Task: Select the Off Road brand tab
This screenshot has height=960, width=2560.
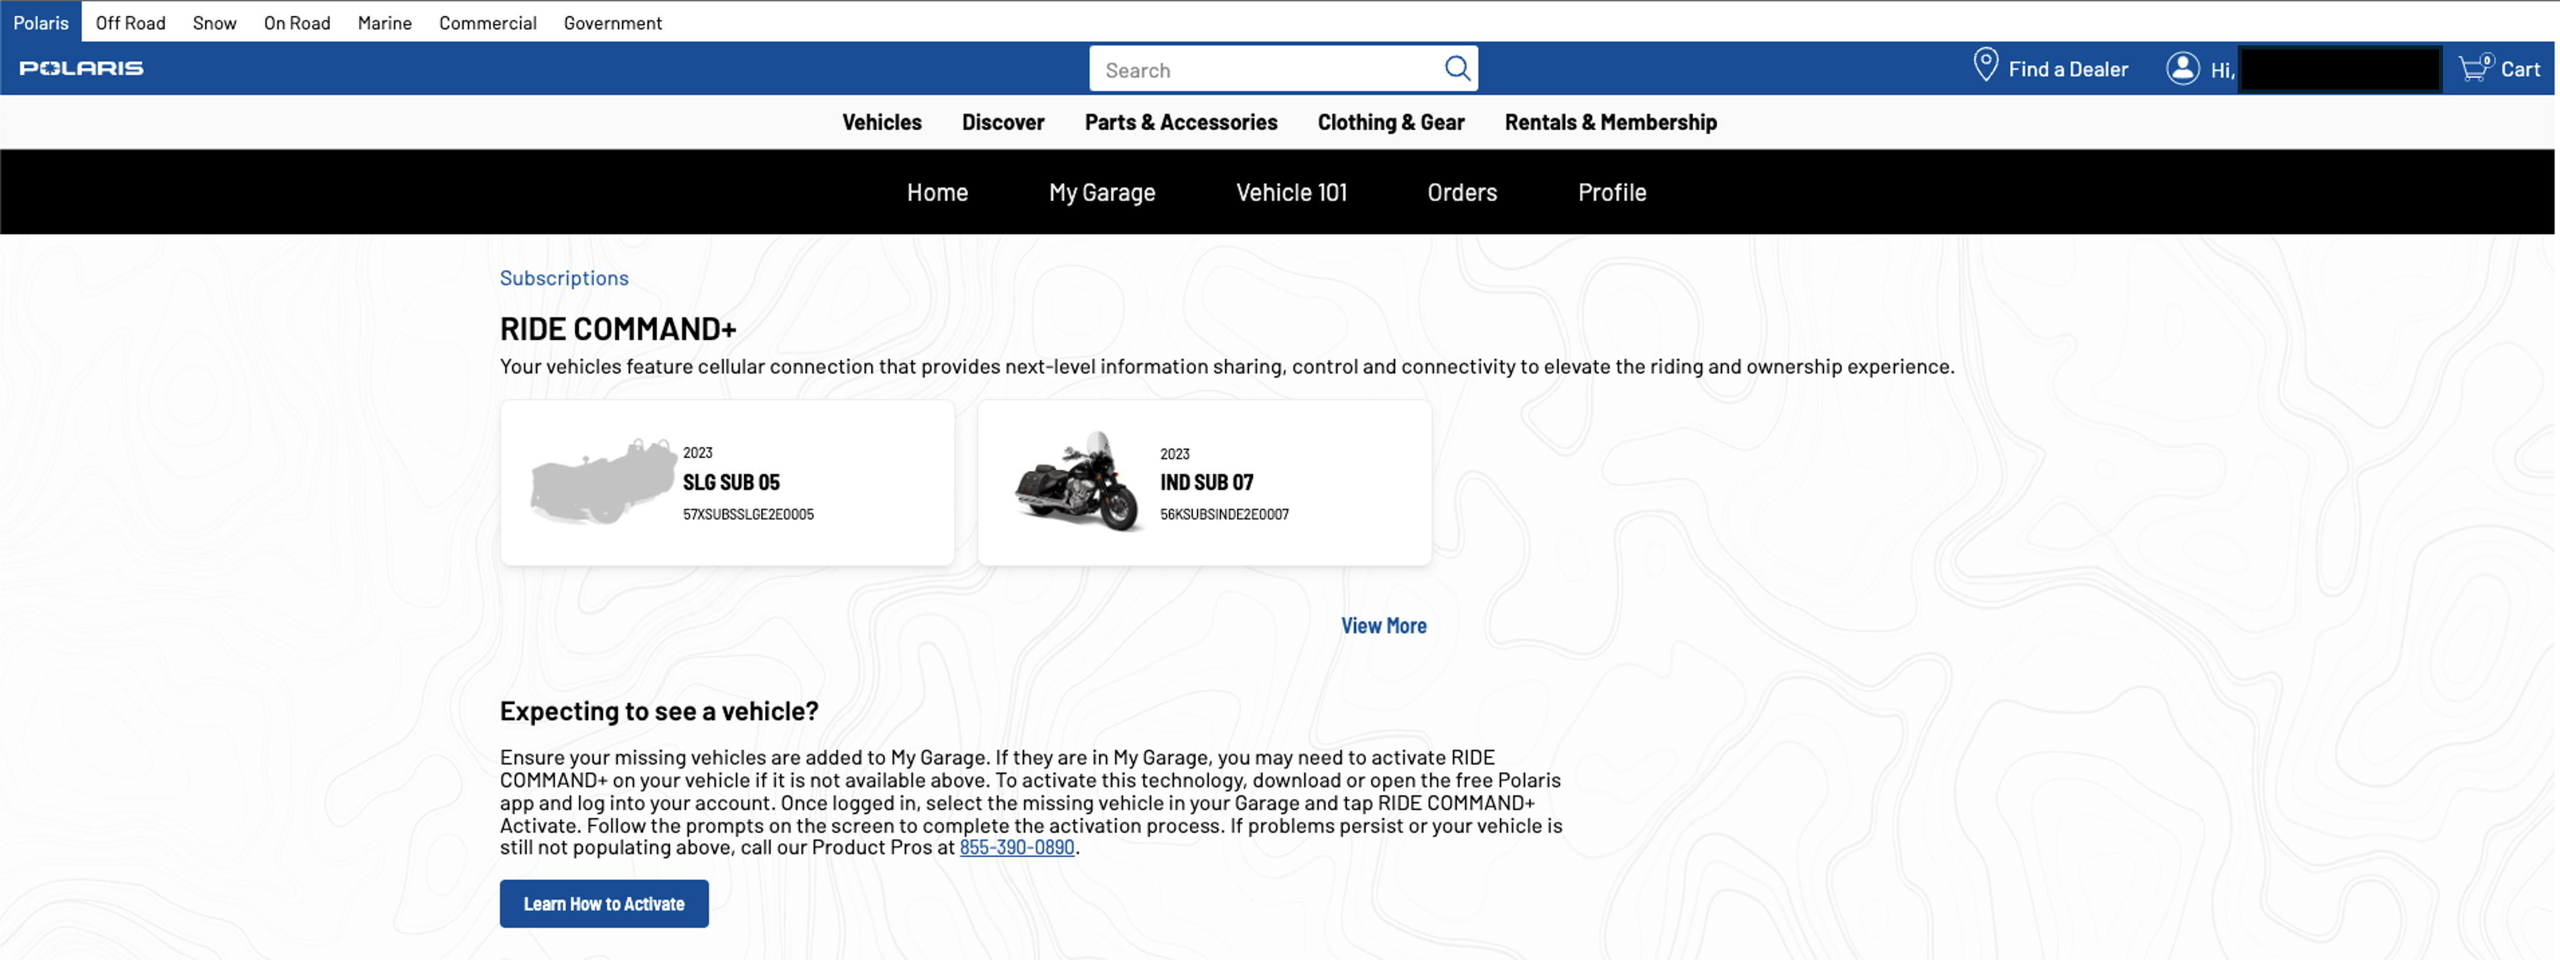Action: coord(130,22)
